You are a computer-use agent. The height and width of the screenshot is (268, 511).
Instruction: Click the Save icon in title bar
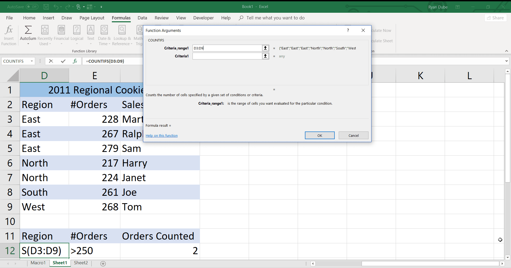tap(46, 7)
